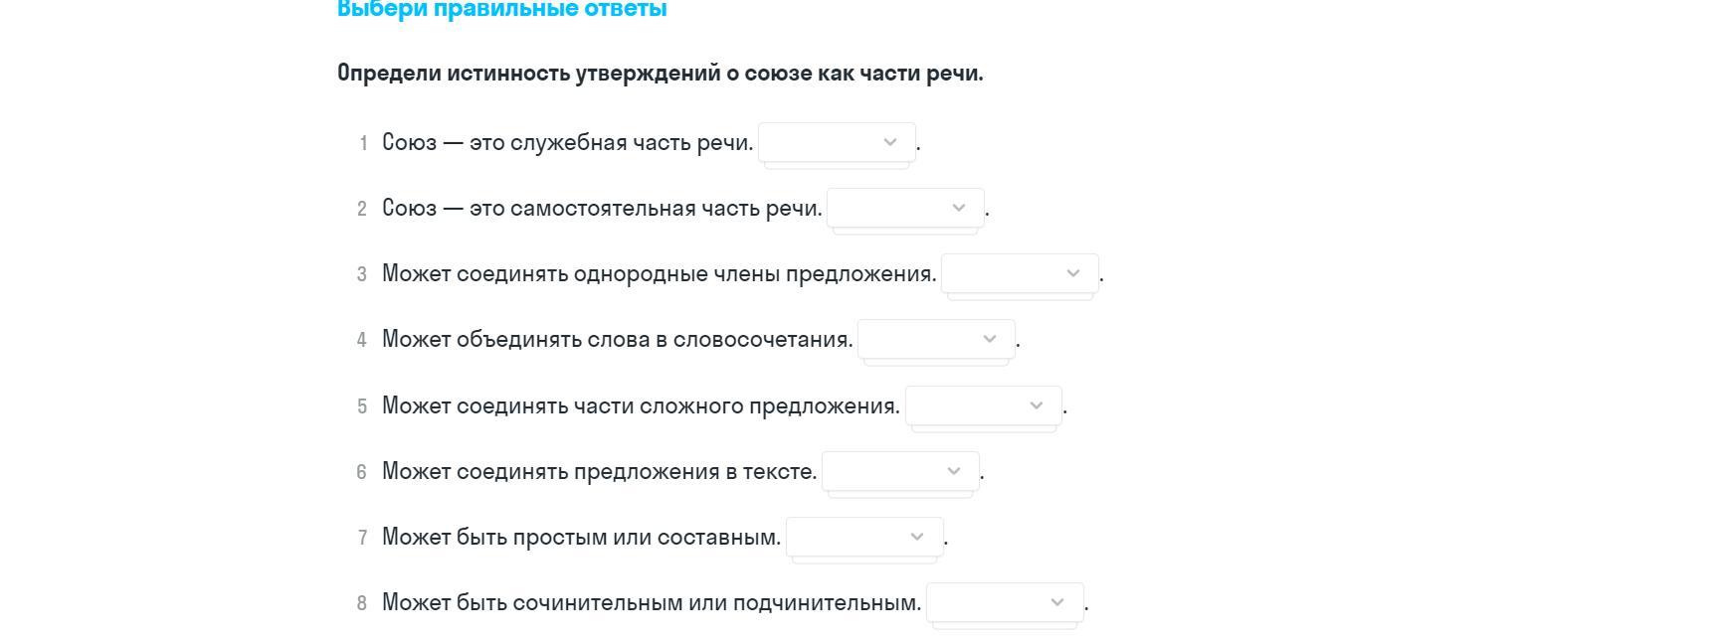Click the list number 1 beside the first statement
This screenshot has width=1709, height=643.
point(363,143)
